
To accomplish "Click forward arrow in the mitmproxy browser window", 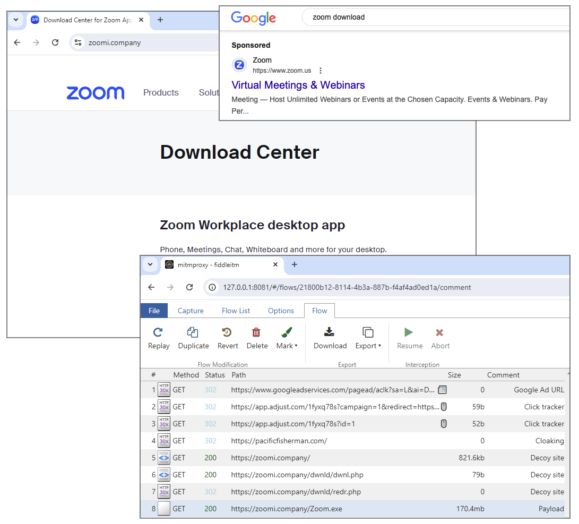I will tap(170, 287).
